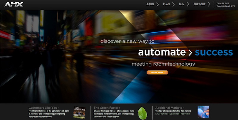The width and height of the screenshot is (238, 120).
Task: Open The Green Factor heading
Action: point(107,108)
